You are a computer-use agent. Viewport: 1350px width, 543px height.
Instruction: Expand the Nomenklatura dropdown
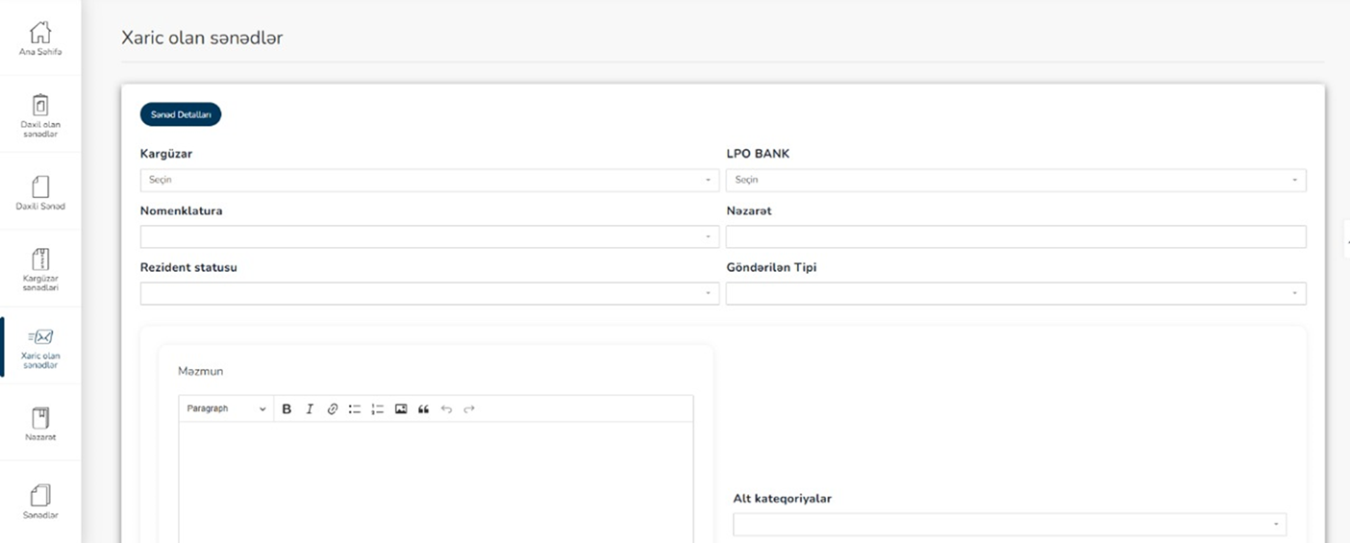coord(430,236)
